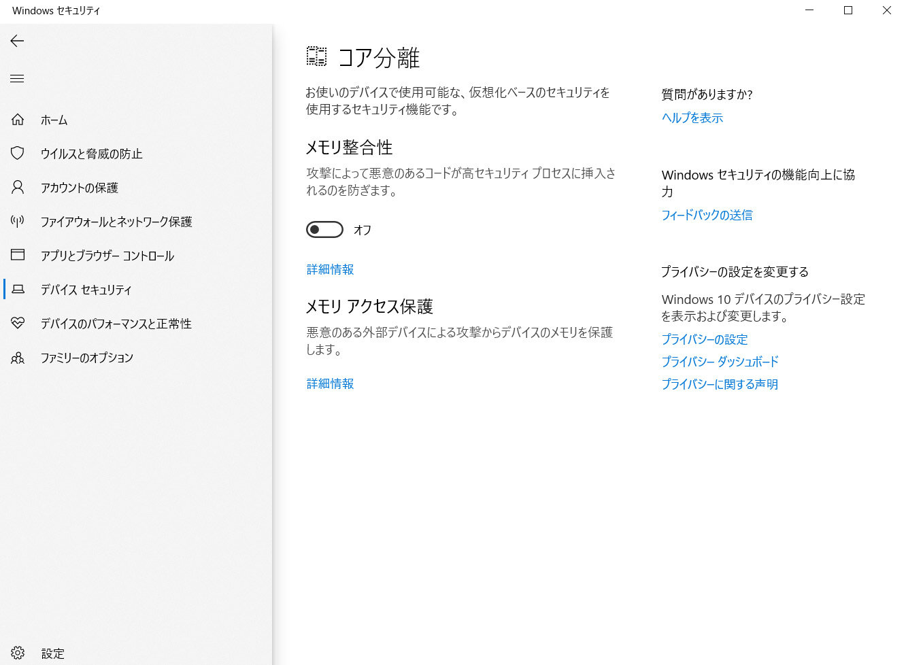Click the フィードバックの送信 link
906x665 pixels.
(x=707, y=215)
